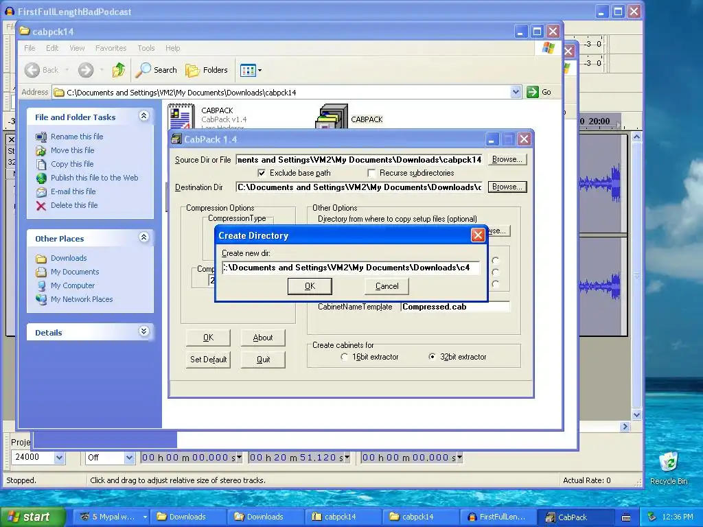The width and height of the screenshot is (703, 527).
Task: Browse for Destination Dir
Action: point(507,187)
